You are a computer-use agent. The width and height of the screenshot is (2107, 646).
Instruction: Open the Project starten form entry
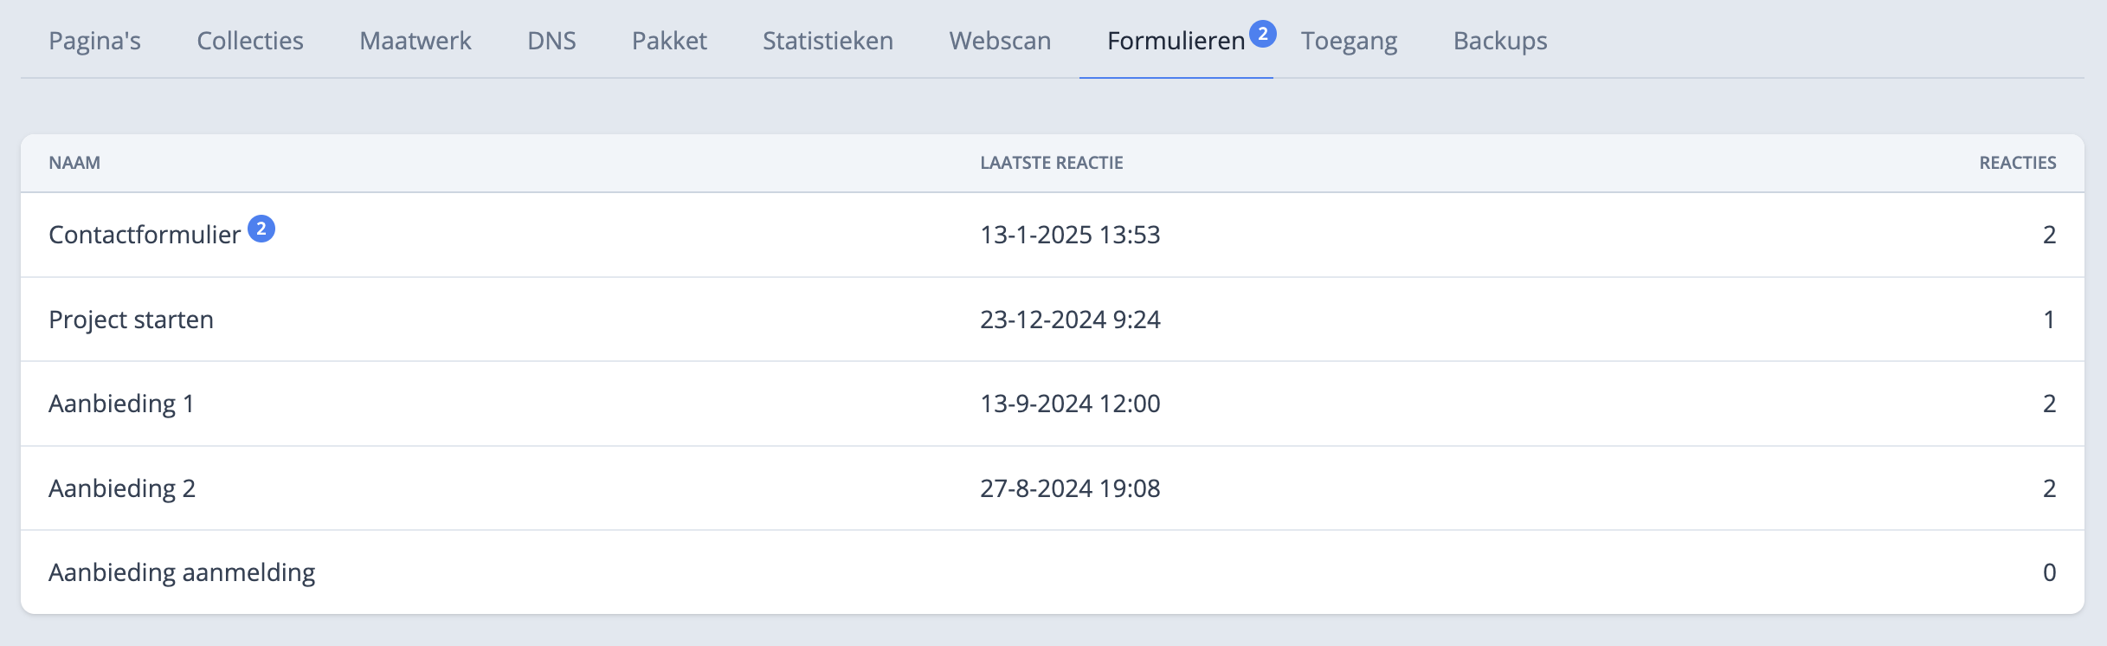click(132, 319)
